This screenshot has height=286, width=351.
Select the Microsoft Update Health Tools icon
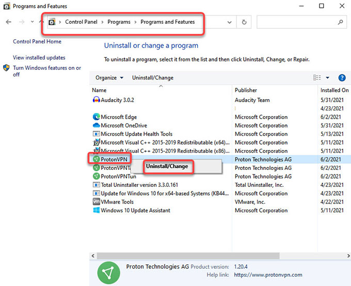(x=96, y=134)
